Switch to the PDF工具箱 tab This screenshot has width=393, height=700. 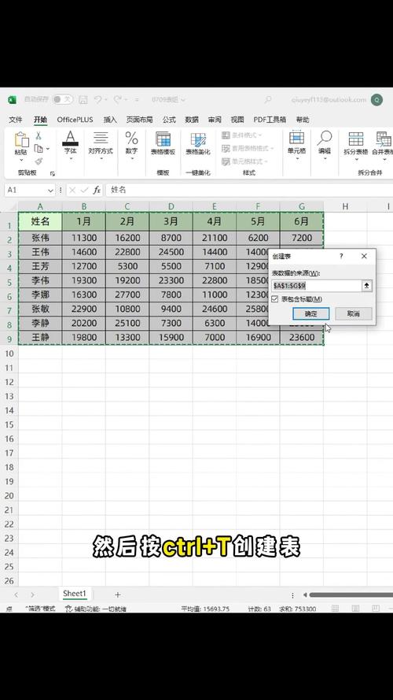[270, 120]
